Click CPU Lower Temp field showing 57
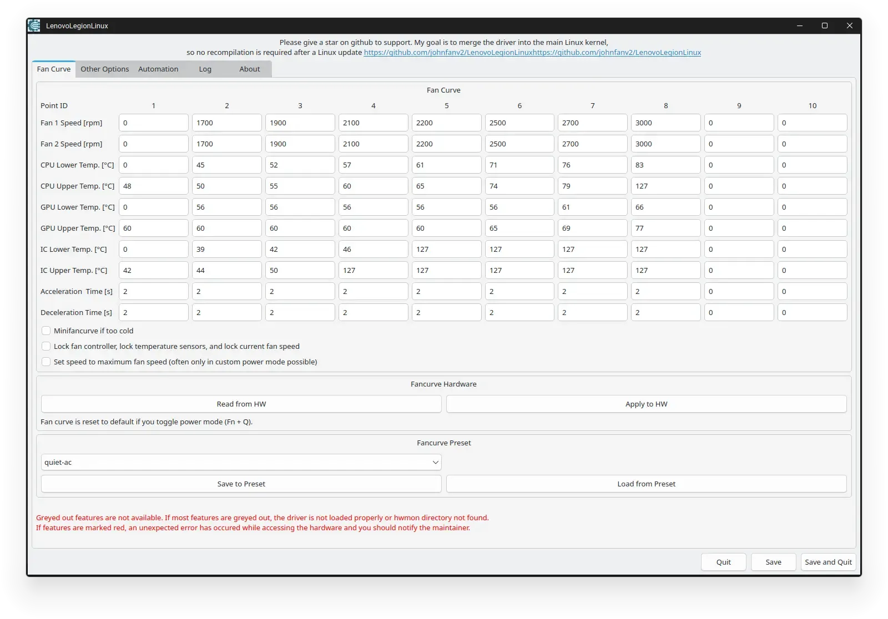The height and width of the screenshot is (619, 888). [374, 165]
